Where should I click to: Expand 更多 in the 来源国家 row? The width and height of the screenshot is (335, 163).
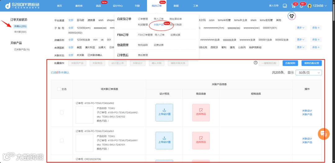click(x=300, y=47)
